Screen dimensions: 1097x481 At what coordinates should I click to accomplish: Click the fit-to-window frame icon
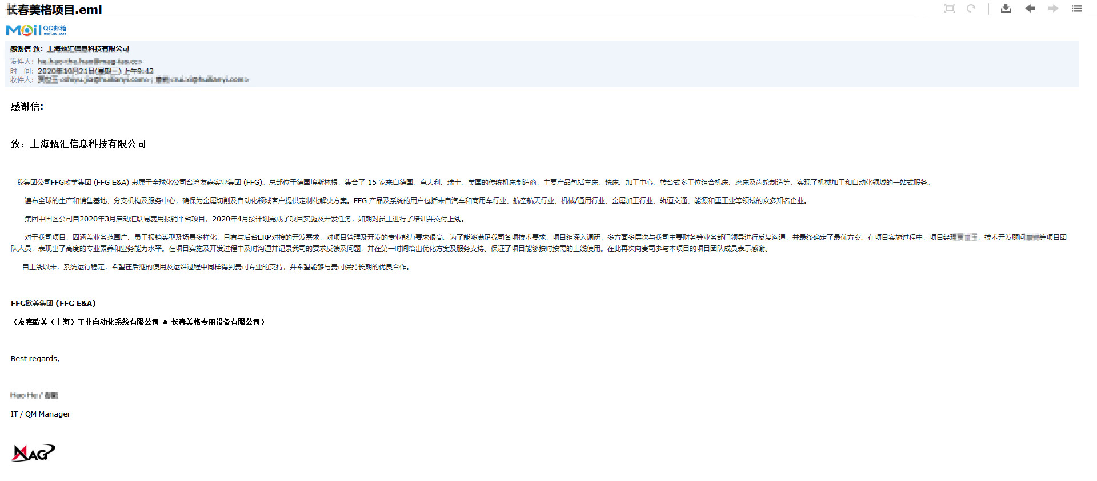pyautogui.click(x=949, y=9)
